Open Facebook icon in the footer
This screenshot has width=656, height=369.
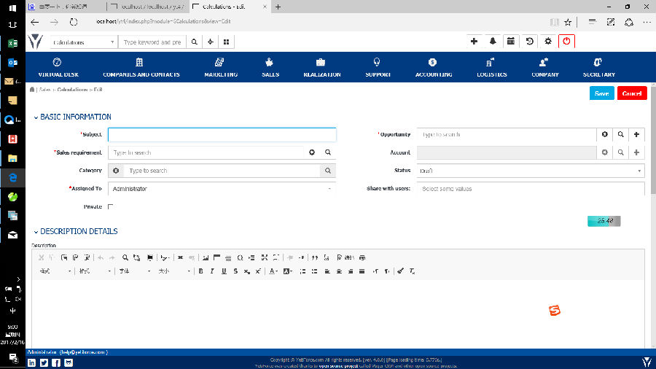[56, 362]
